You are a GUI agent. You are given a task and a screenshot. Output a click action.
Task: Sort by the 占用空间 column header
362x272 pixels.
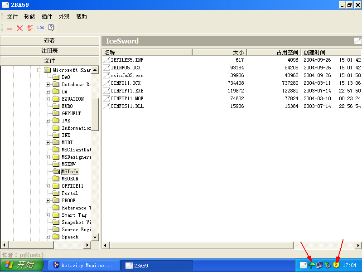pyautogui.click(x=274, y=53)
